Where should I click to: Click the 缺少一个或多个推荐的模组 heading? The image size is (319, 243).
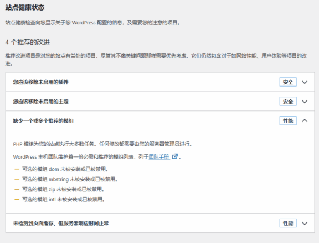[x=43, y=121]
